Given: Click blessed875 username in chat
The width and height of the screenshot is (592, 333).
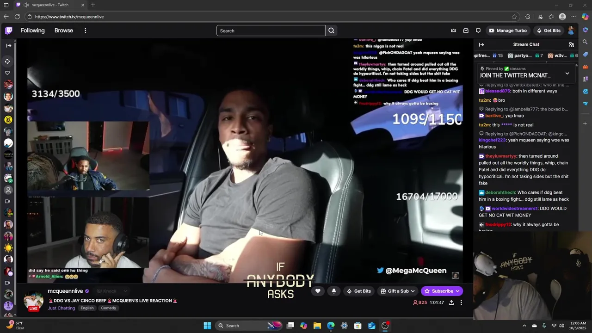Looking at the screenshot, I should pos(498,91).
